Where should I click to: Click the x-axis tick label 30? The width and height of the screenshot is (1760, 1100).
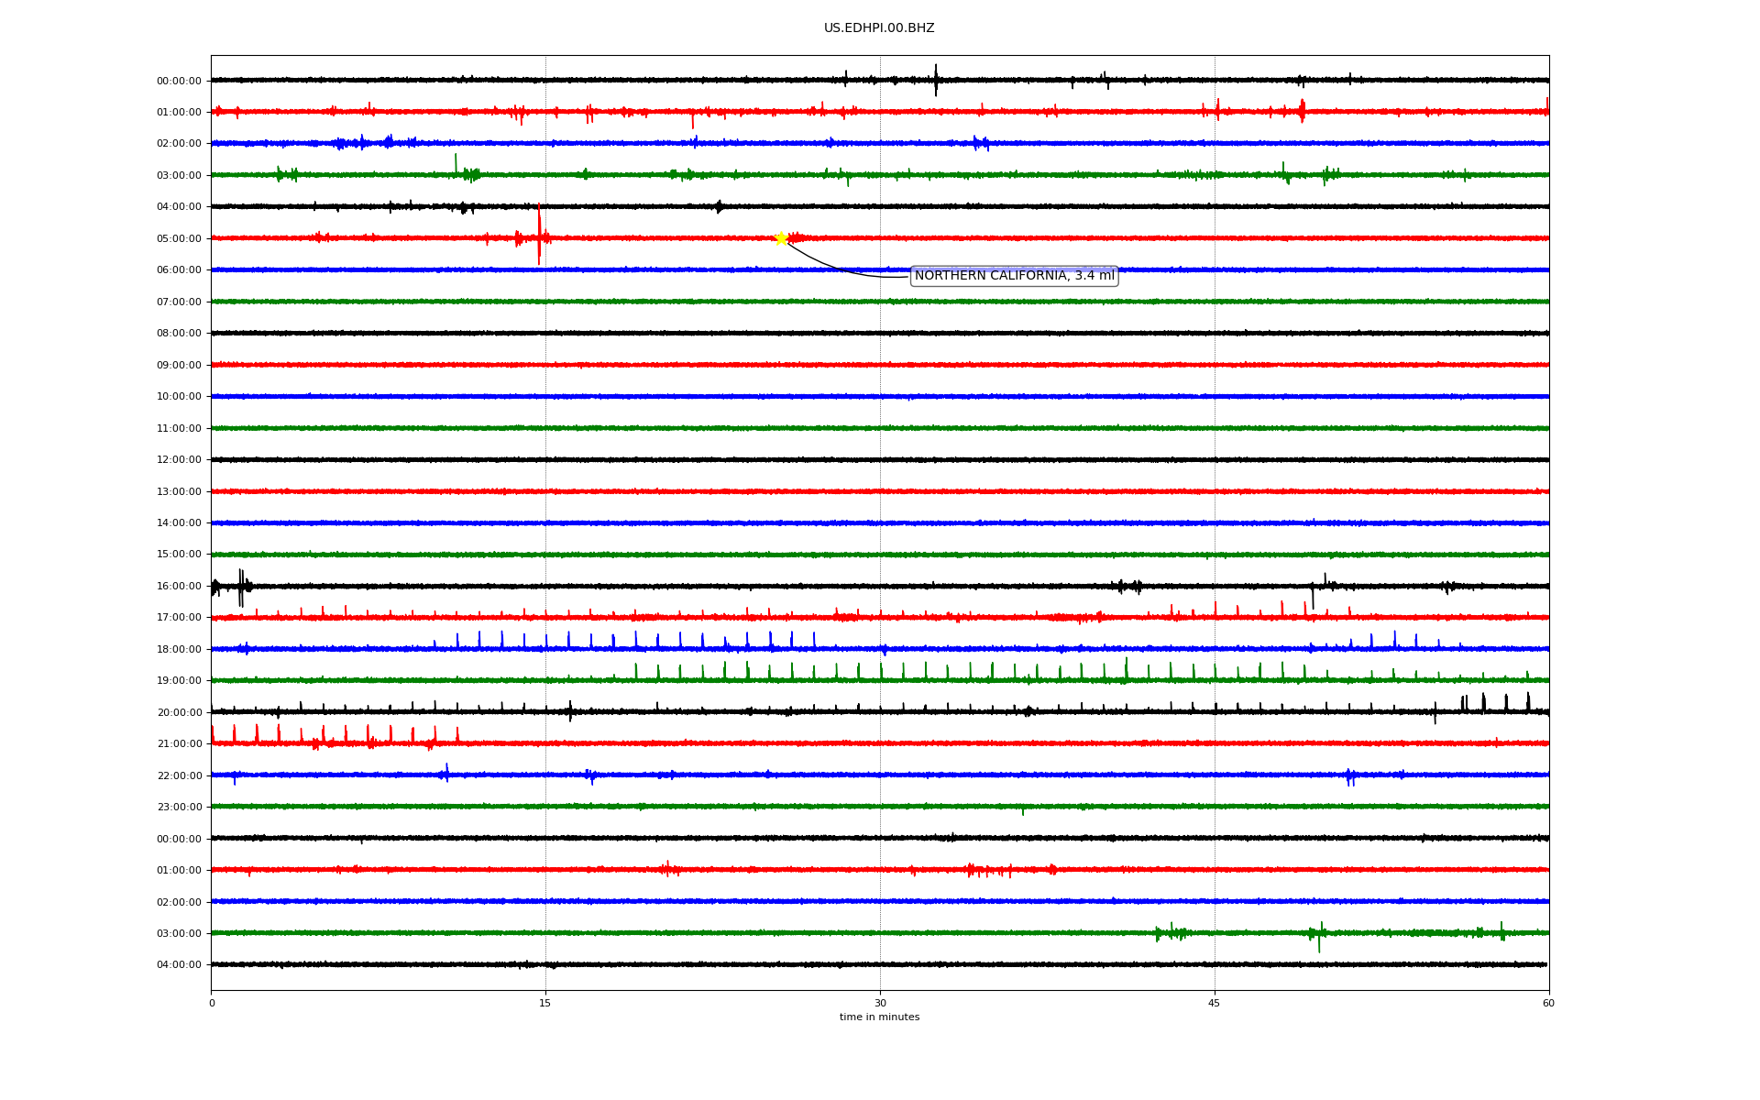coord(880,1003)
